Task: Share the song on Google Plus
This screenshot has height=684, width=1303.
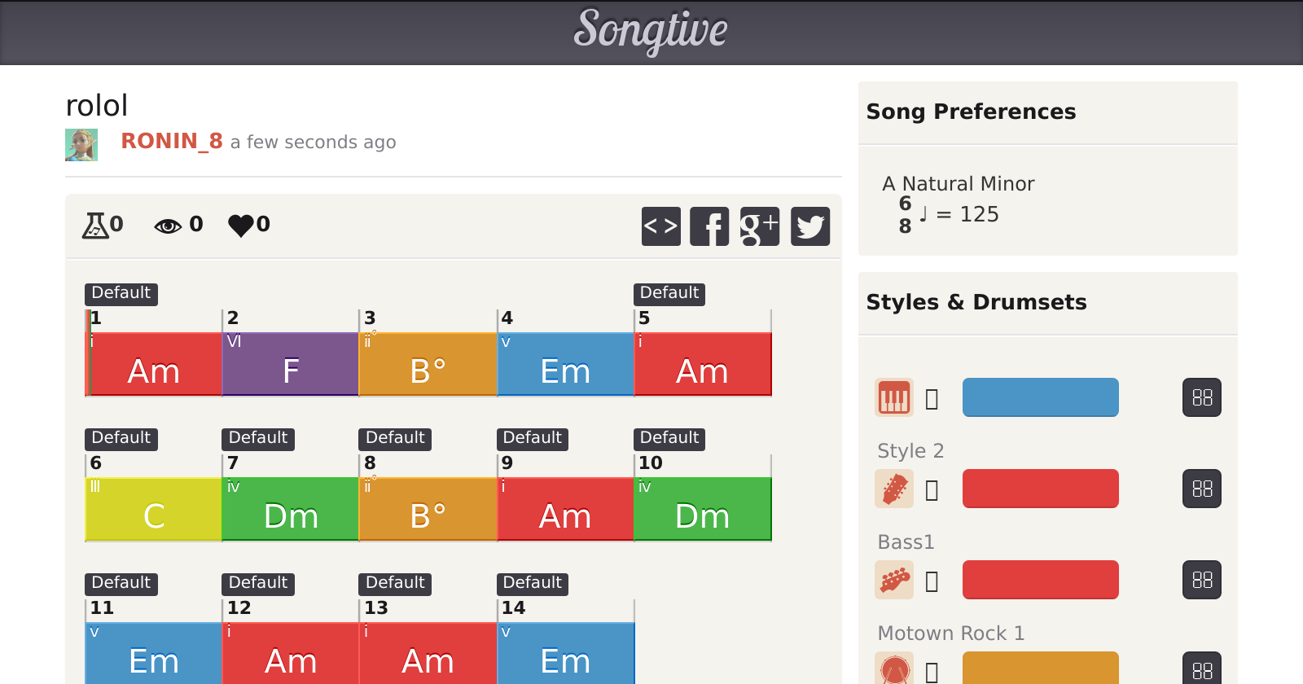Action: pos(760,226)
